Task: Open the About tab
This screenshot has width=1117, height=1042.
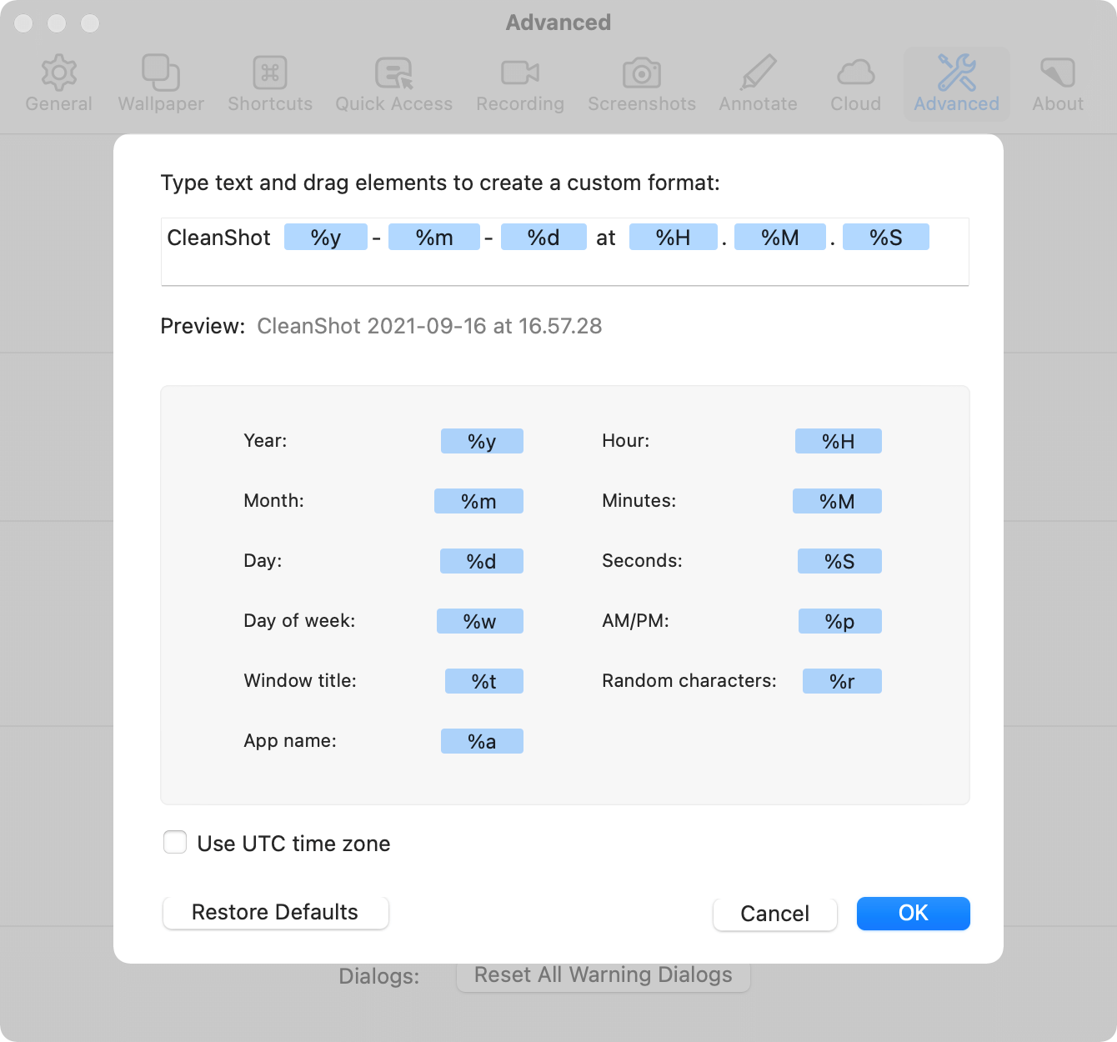Action: [1057, 83]
